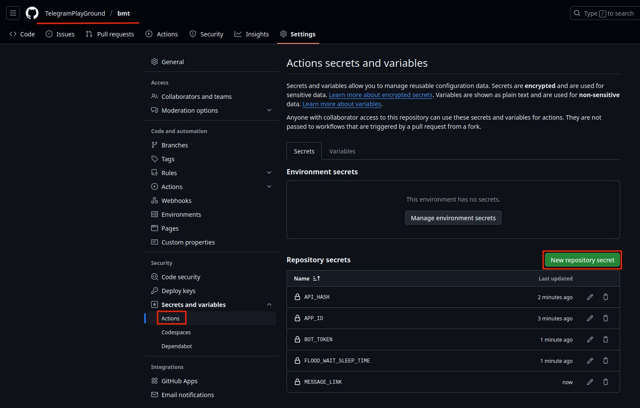This screenshot has width=640, height=408.
Task: Open the Pull requests tab
Action: (110, 34)
